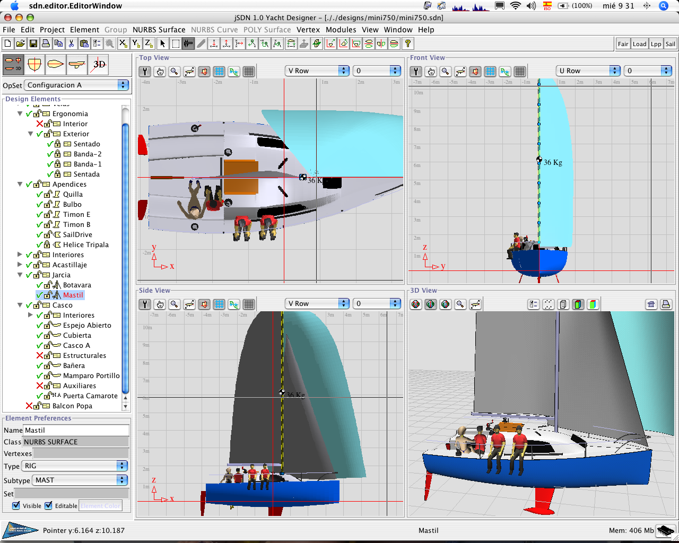Toggle visibility check of Bulbo element
This screenshot has width=679, height=543.
(40, 204)
